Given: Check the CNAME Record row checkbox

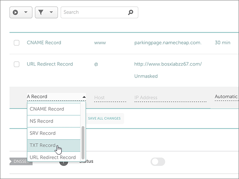Looking at the screenshot, I should tap(17, 43).
